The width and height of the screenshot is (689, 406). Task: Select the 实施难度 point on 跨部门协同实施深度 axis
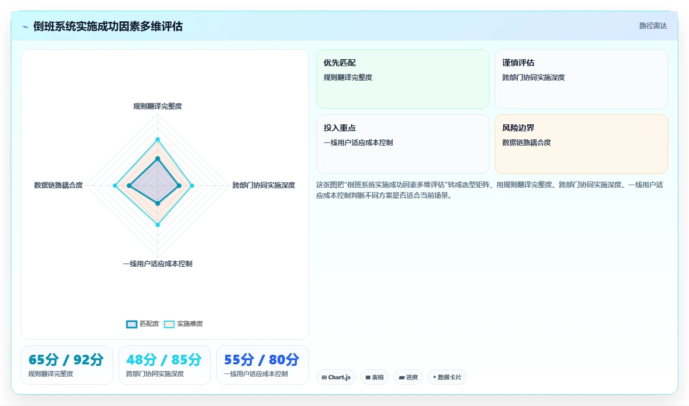point(192,186)
